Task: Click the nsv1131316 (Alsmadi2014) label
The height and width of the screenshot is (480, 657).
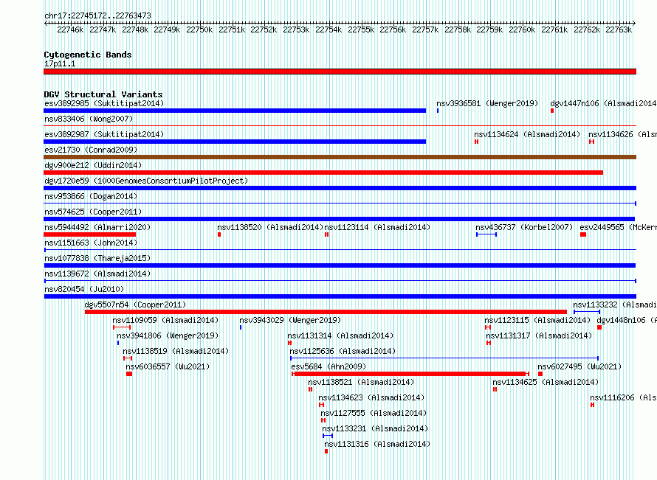Action: (377, 444)
